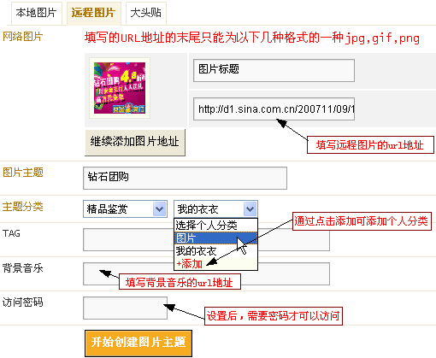This screenshot has width=436, height=358.
Task: Click the 图片主题 field containing 钻石团购
Action: 185,178
